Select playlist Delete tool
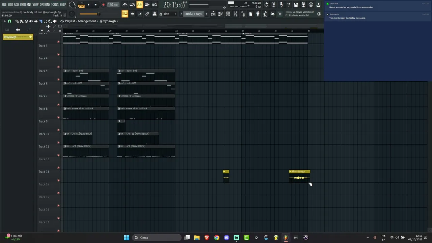The image size is (432, 243). coord(26,21)
